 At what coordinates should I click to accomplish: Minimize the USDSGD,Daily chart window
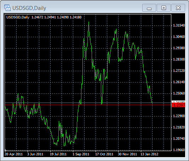coord(149,8)
